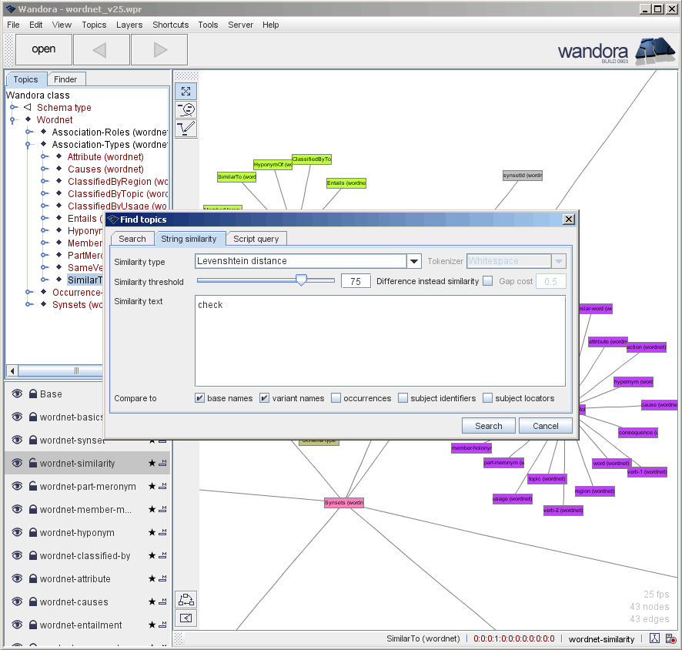Click the layer status icon at status bar right
Image resolution: width=682 pixels, height=650 pixels.
tap(670, 638)
